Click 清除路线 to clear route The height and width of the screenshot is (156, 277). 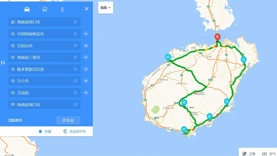click(15, 120)
